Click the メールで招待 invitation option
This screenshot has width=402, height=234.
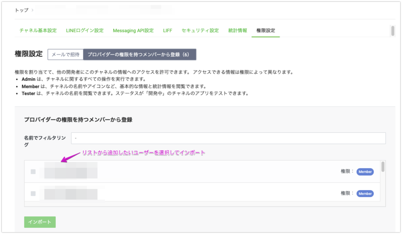65,54
